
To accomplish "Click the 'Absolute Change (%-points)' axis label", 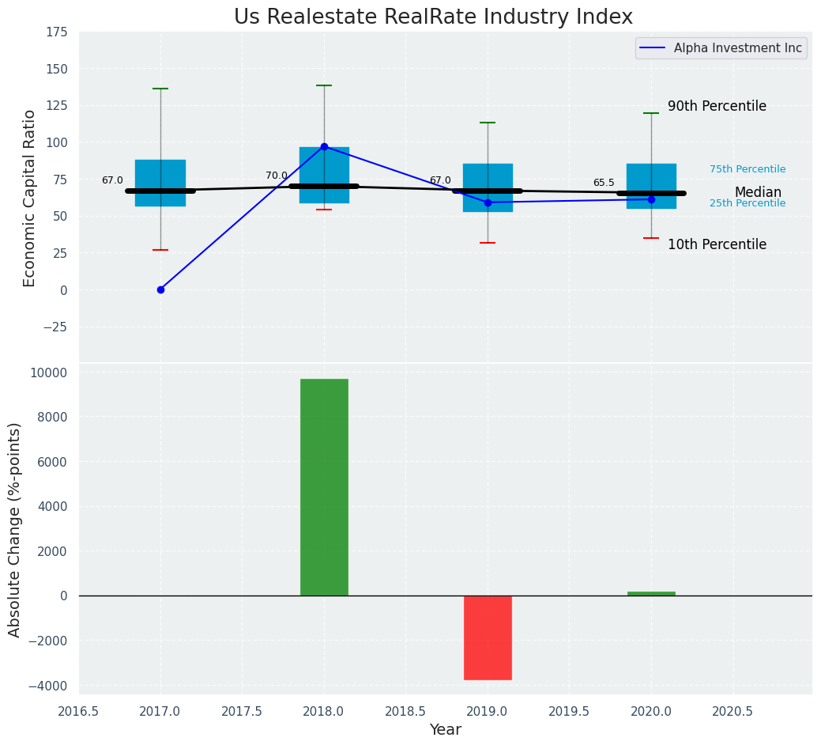I will pos(14,530).
